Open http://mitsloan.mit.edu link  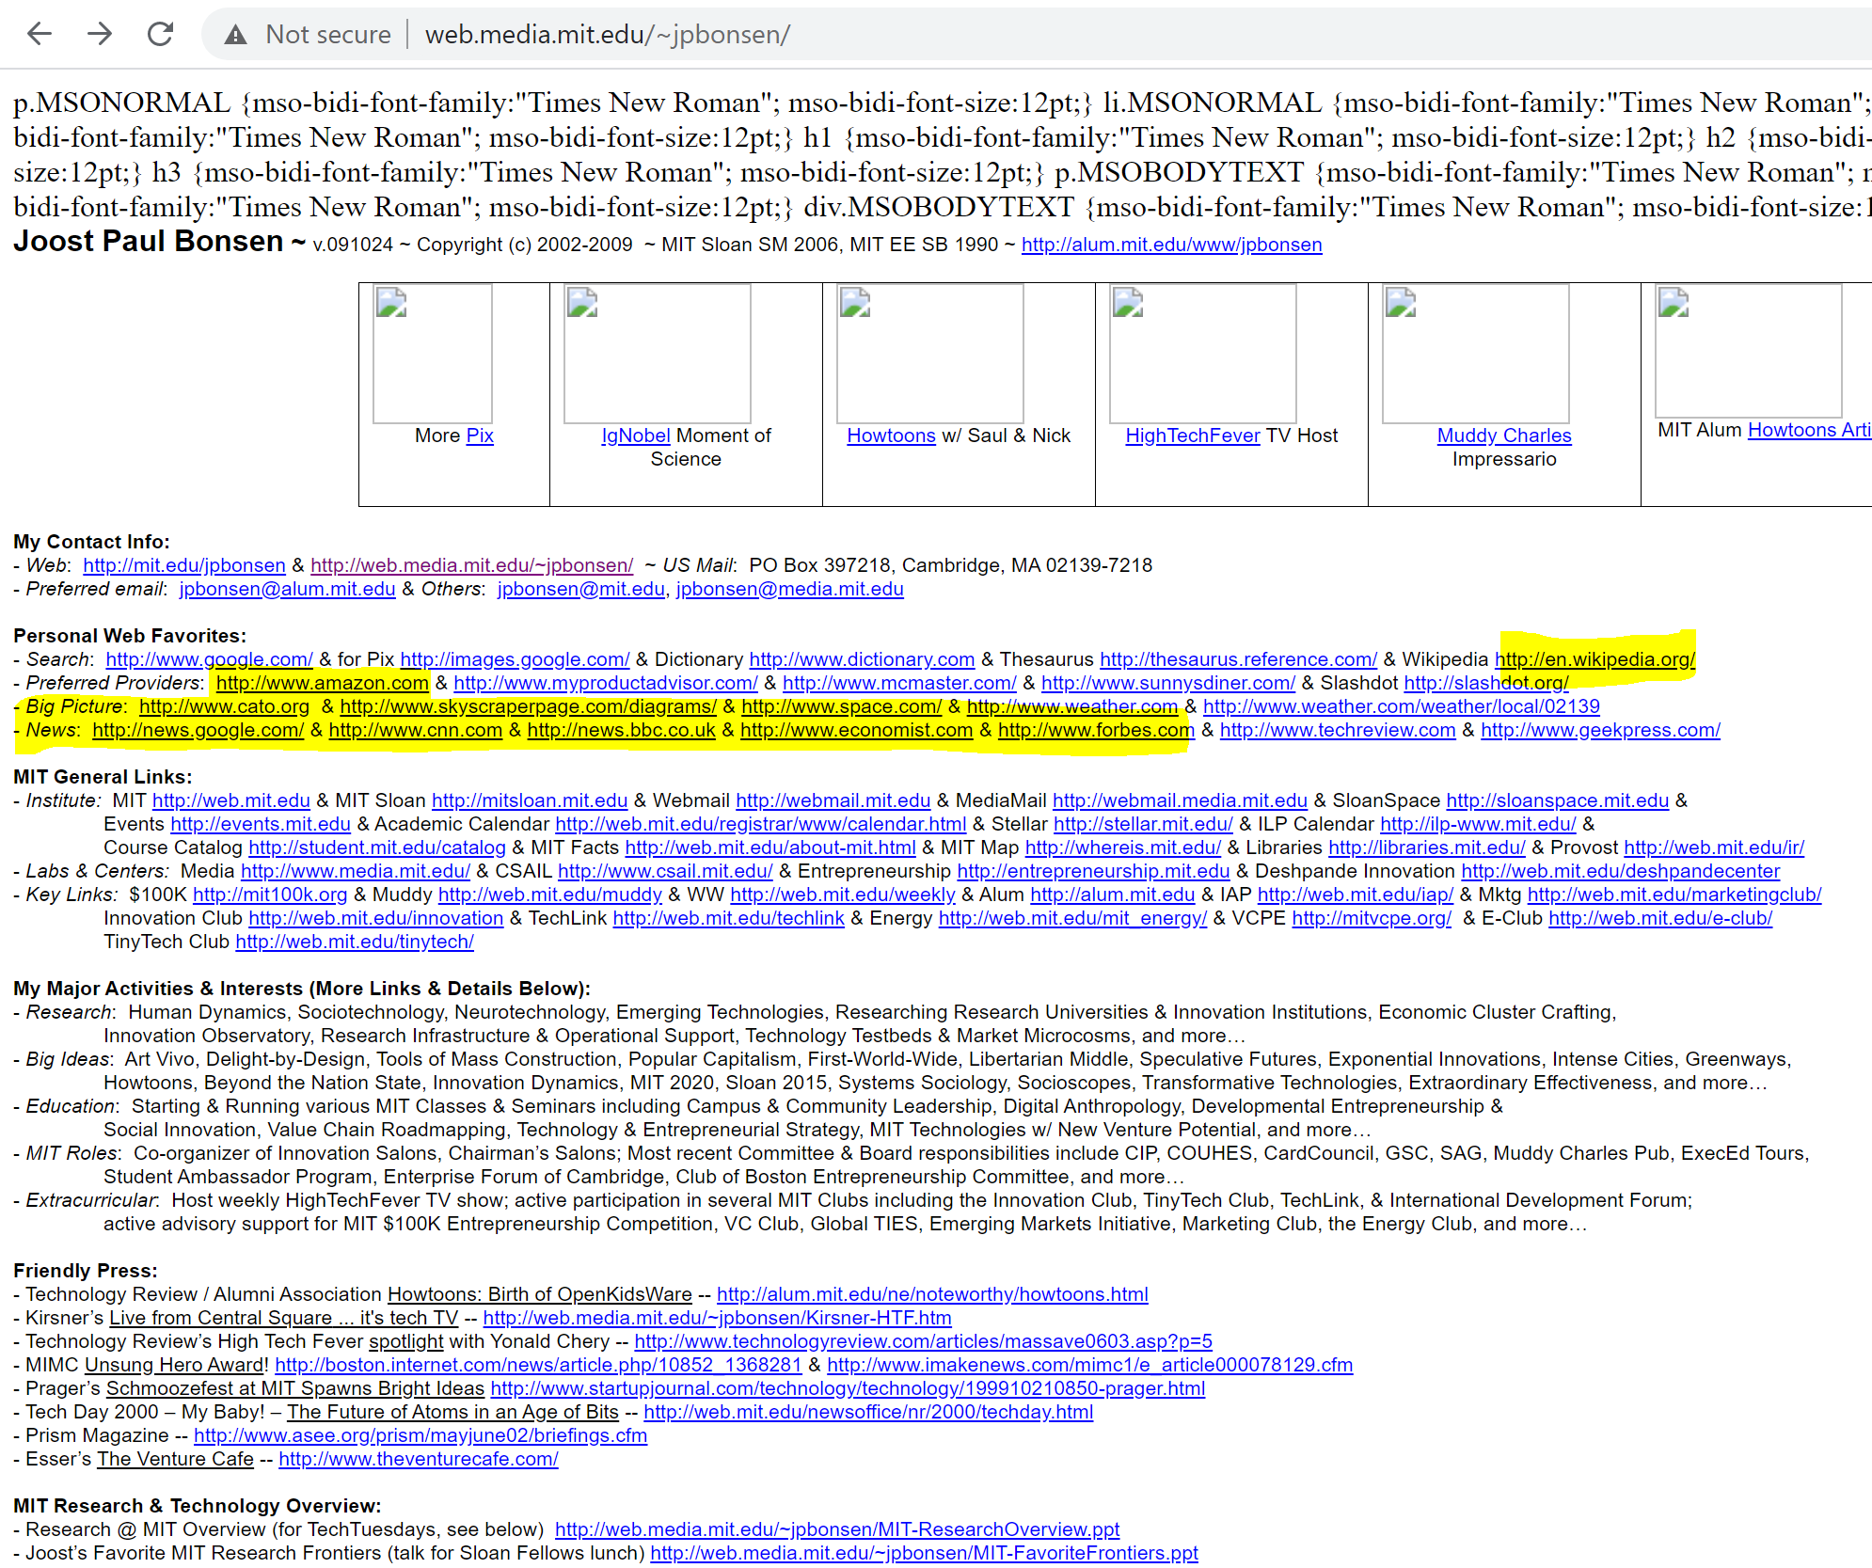529,800
